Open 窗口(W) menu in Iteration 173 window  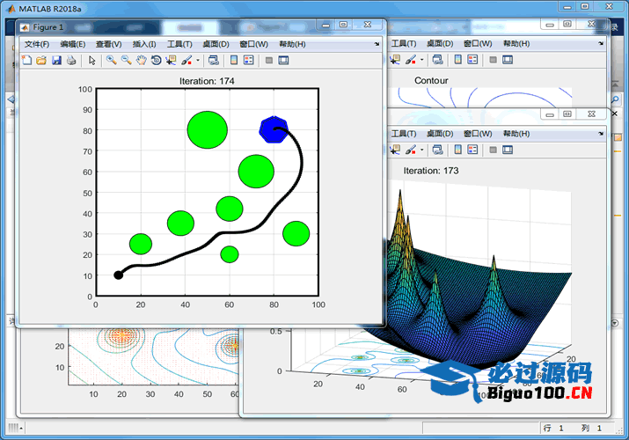(x=478, y=134)
